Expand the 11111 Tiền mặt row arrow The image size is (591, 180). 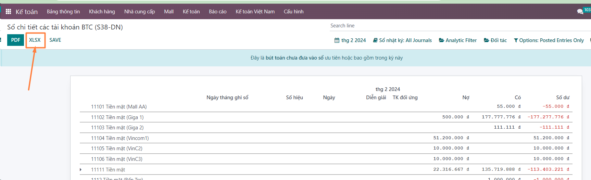[81, 170]
